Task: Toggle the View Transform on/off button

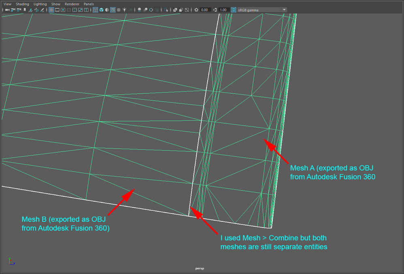Action: coord(234,10)
